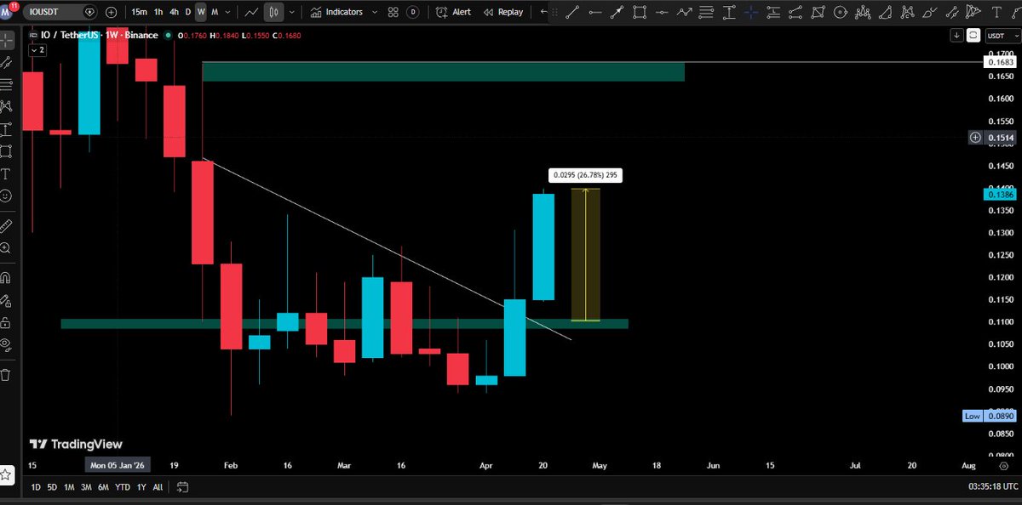This screenshot has width=1022, height=505.
Task: Switch to the M monthly timeframe
Action: 215,12
